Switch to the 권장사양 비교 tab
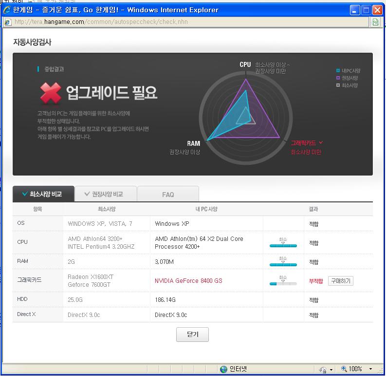Image resolution: width=386 pixels, height=376 pixels. 106,194
